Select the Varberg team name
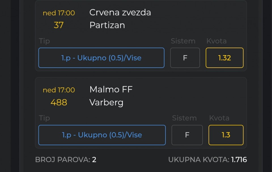This screenshot has height=172, width=272. [106, 102]
